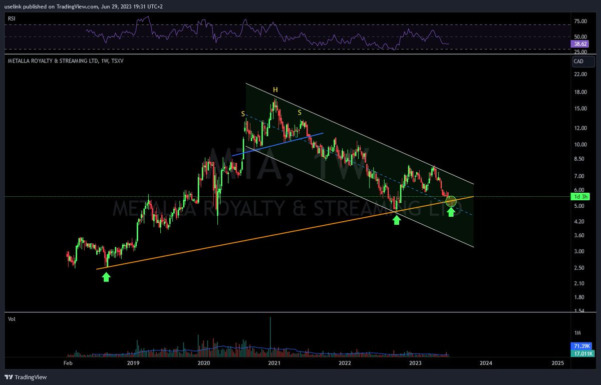
Task: Click the publisher line at the top
Action: 83,6
